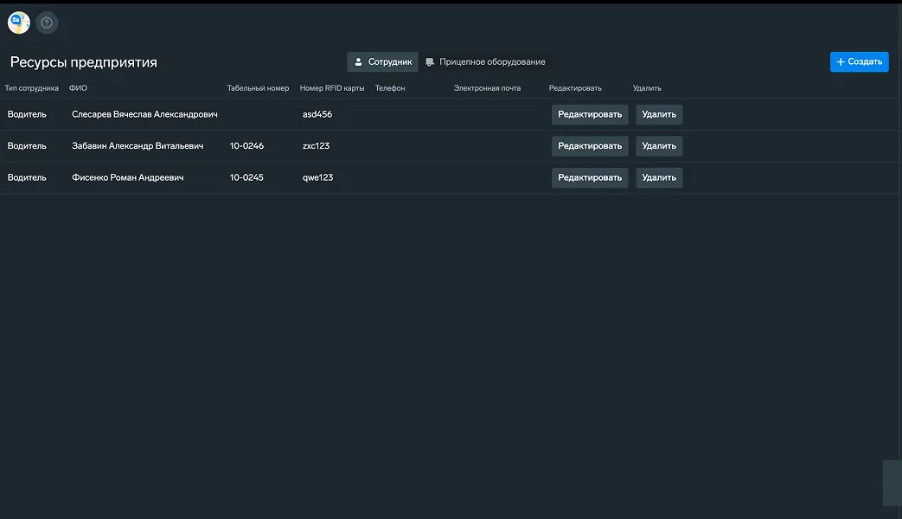Click the Электронная почта column header

click(487, 88)
